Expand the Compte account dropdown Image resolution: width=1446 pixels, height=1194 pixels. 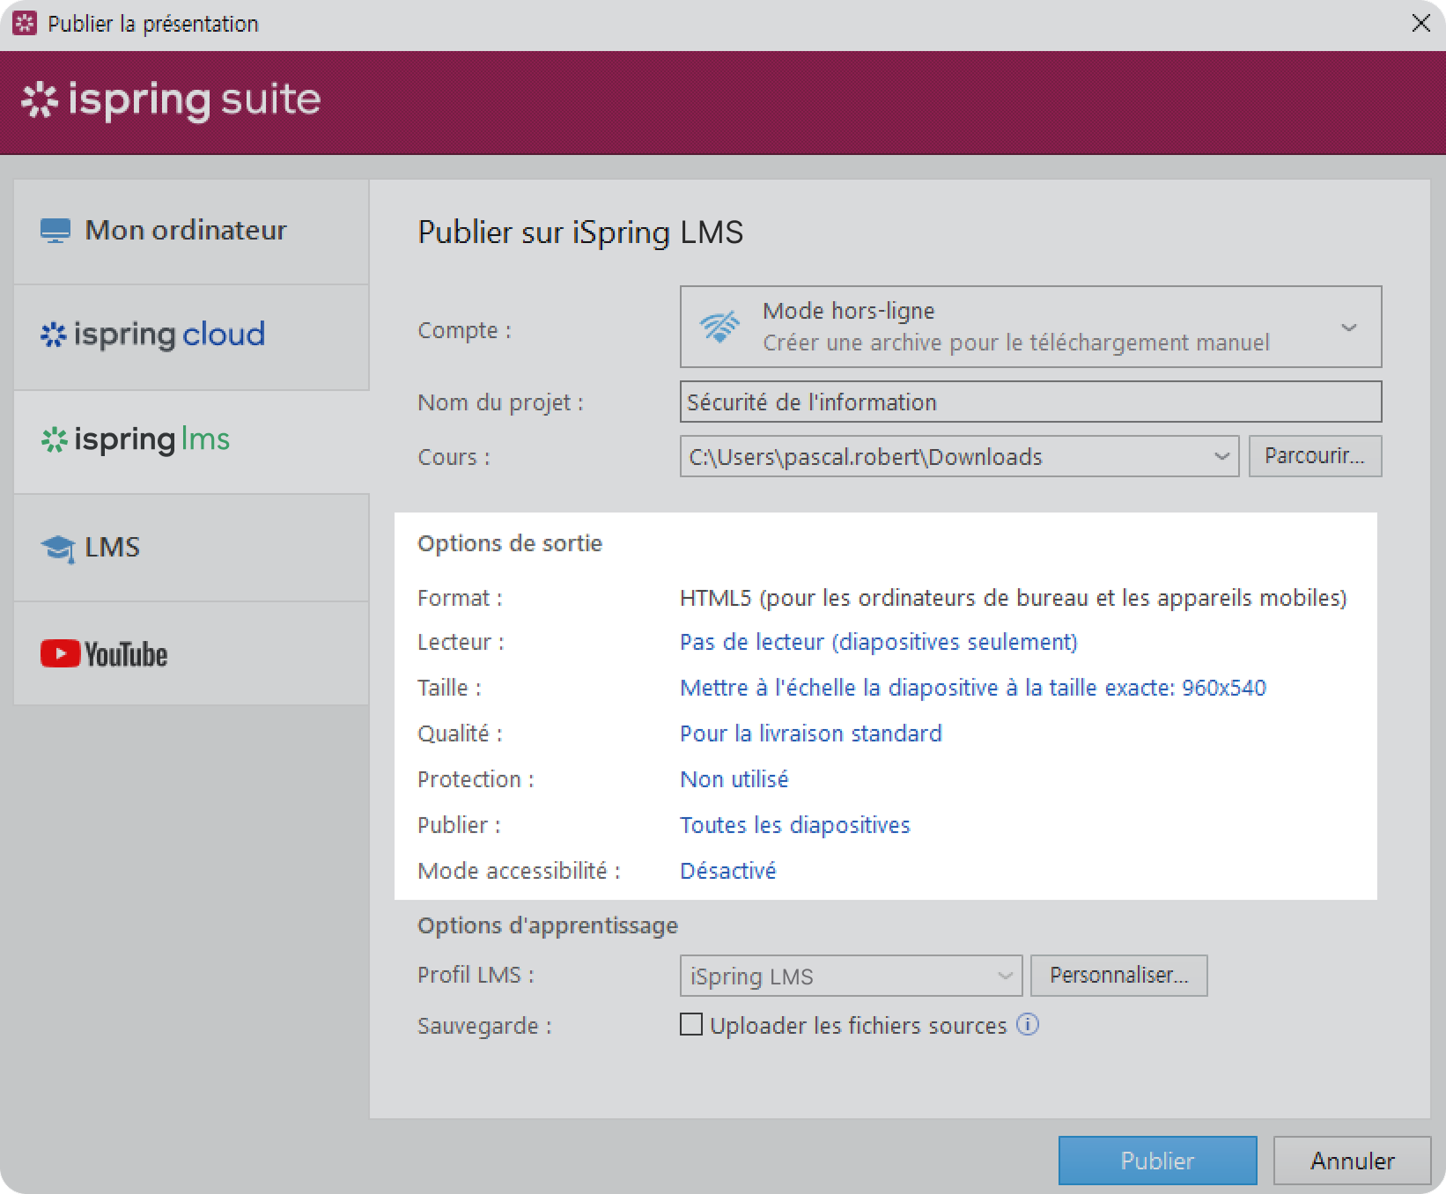point(1347,328)
